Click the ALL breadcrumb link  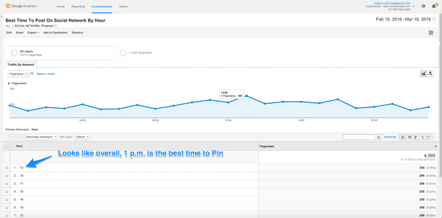click(8, 26)
